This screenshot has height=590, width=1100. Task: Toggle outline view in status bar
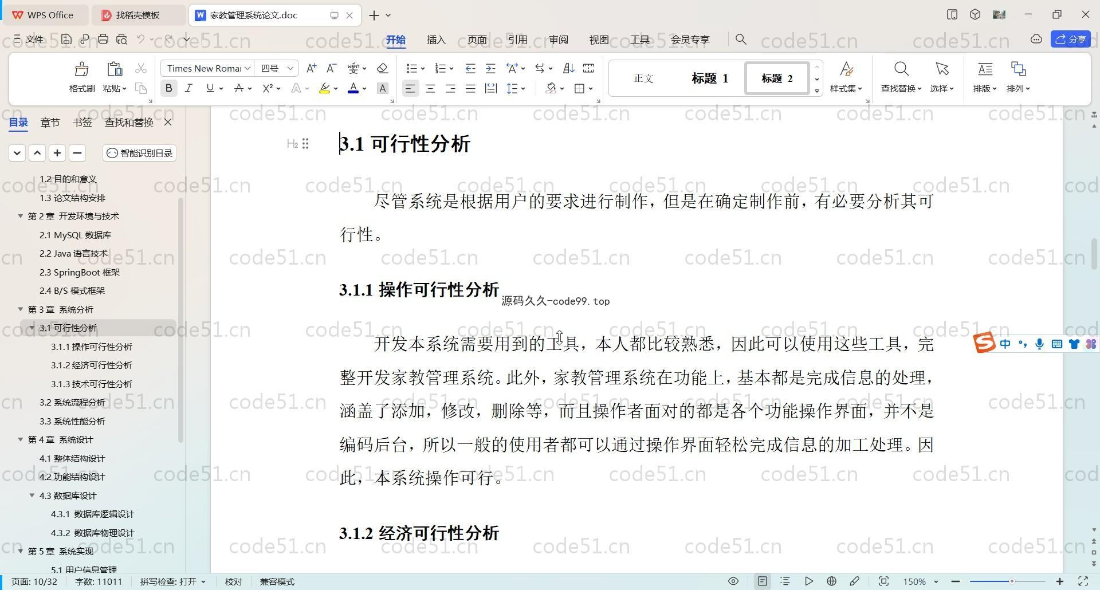tap(785, 581)
